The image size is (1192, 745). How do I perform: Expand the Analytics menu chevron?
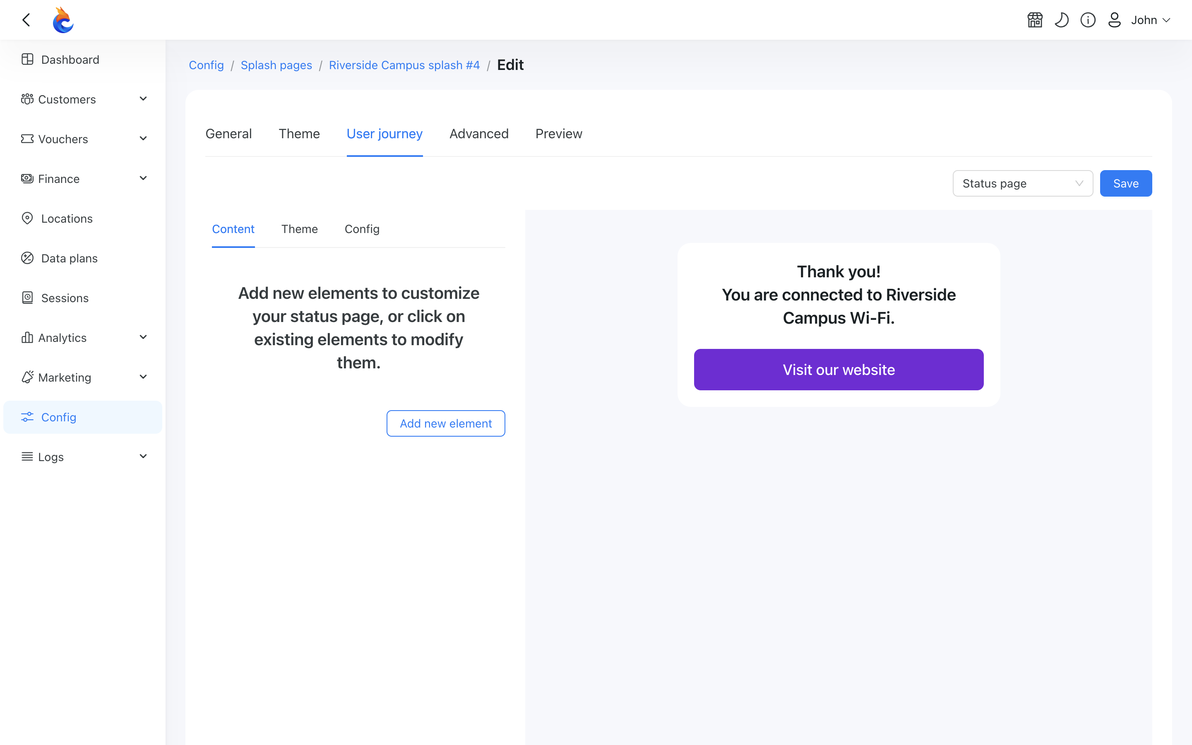[143, 337]
